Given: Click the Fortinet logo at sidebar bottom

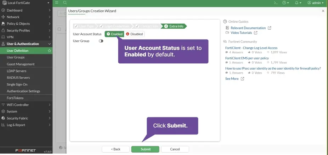Looking at the screenshot, I should [26, 151].
